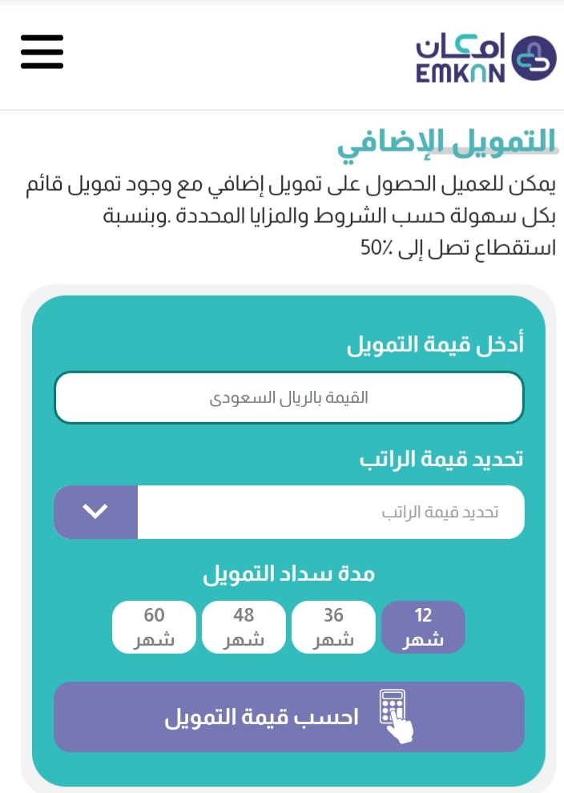This screenshot has width=564, height=793.
Task: Click the Arabic امكان logo text
Action: pyautogui.click(x=461, y=47)
